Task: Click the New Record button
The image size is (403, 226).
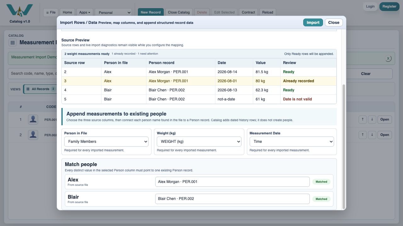Action: tap(150, 12)
